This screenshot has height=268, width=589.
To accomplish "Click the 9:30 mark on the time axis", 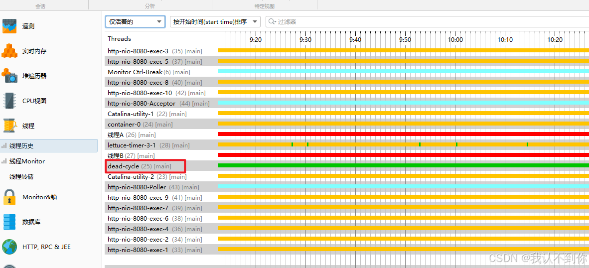I will (x=306, y=39).
